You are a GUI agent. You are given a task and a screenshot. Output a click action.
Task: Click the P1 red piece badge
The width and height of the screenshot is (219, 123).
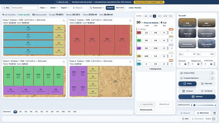click(139, 33)
